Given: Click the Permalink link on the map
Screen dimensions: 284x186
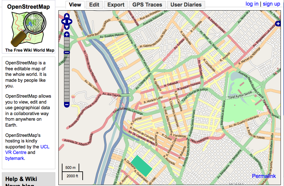Looking at the screenshot, I should (x=264, y=176).
